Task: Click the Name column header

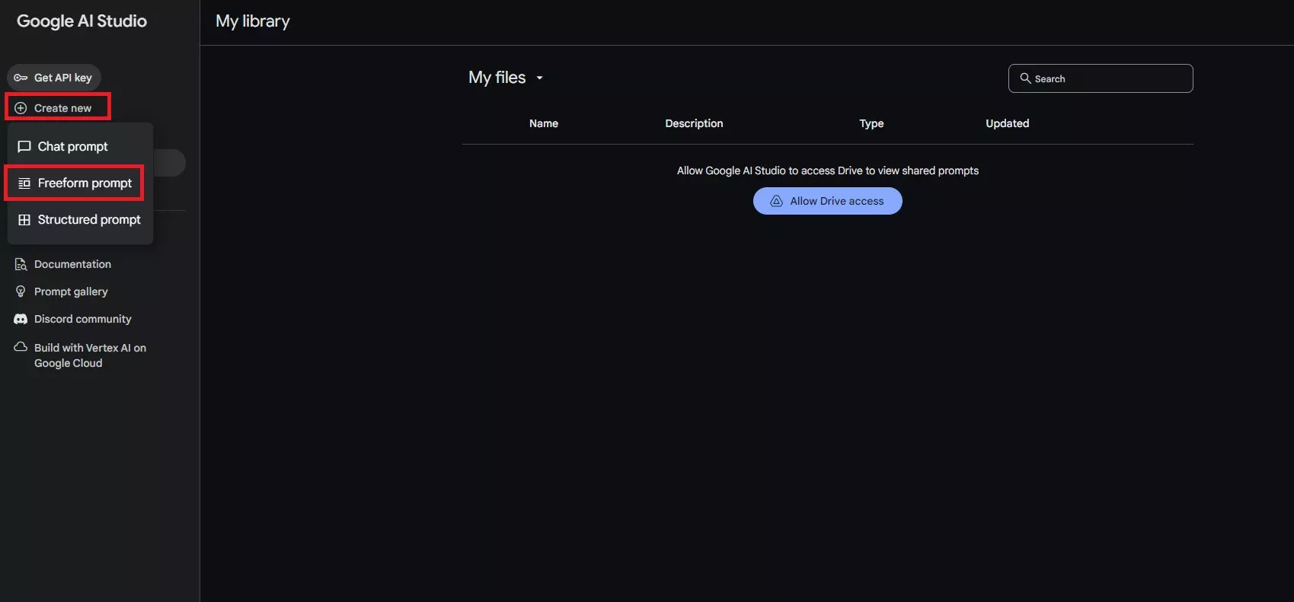Action: pyautogui.click(x=544, y=123)
